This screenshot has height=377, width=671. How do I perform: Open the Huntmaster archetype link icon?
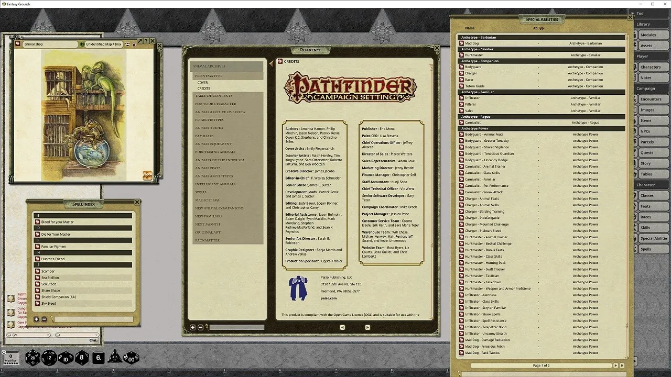462,55
